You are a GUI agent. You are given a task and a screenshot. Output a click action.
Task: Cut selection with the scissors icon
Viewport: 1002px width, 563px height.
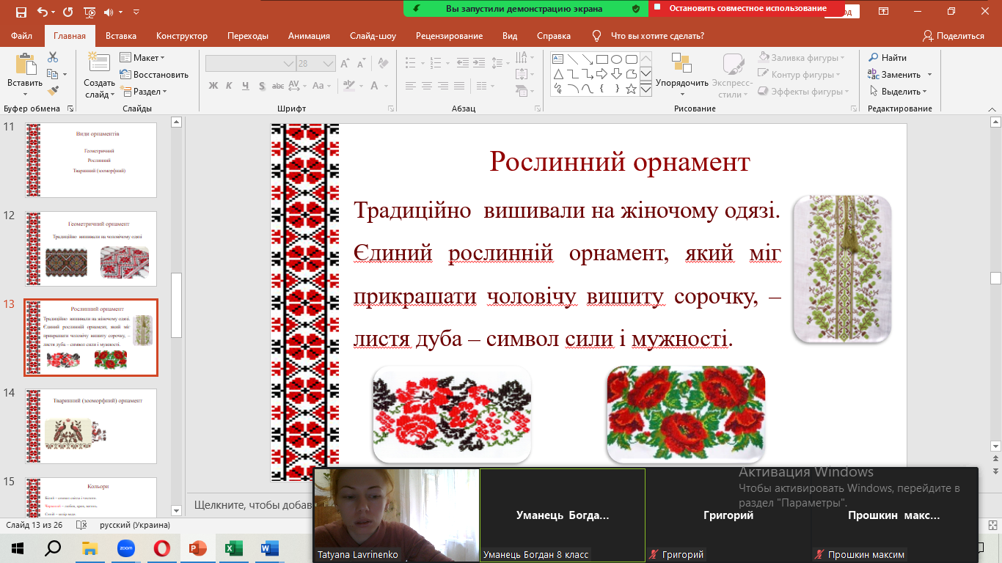click(53, 57)
